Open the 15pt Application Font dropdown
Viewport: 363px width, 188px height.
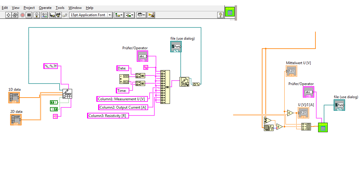tap(91, 15)
